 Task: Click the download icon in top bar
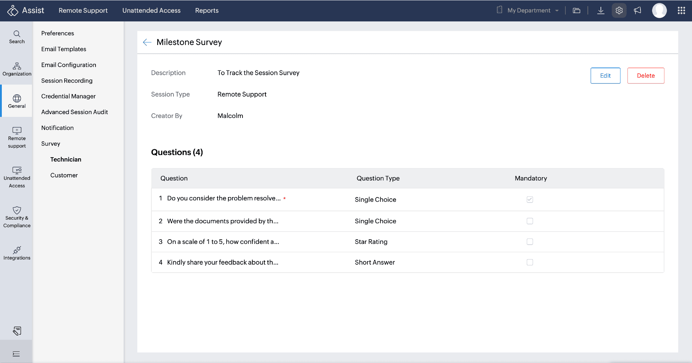(601, 11)
